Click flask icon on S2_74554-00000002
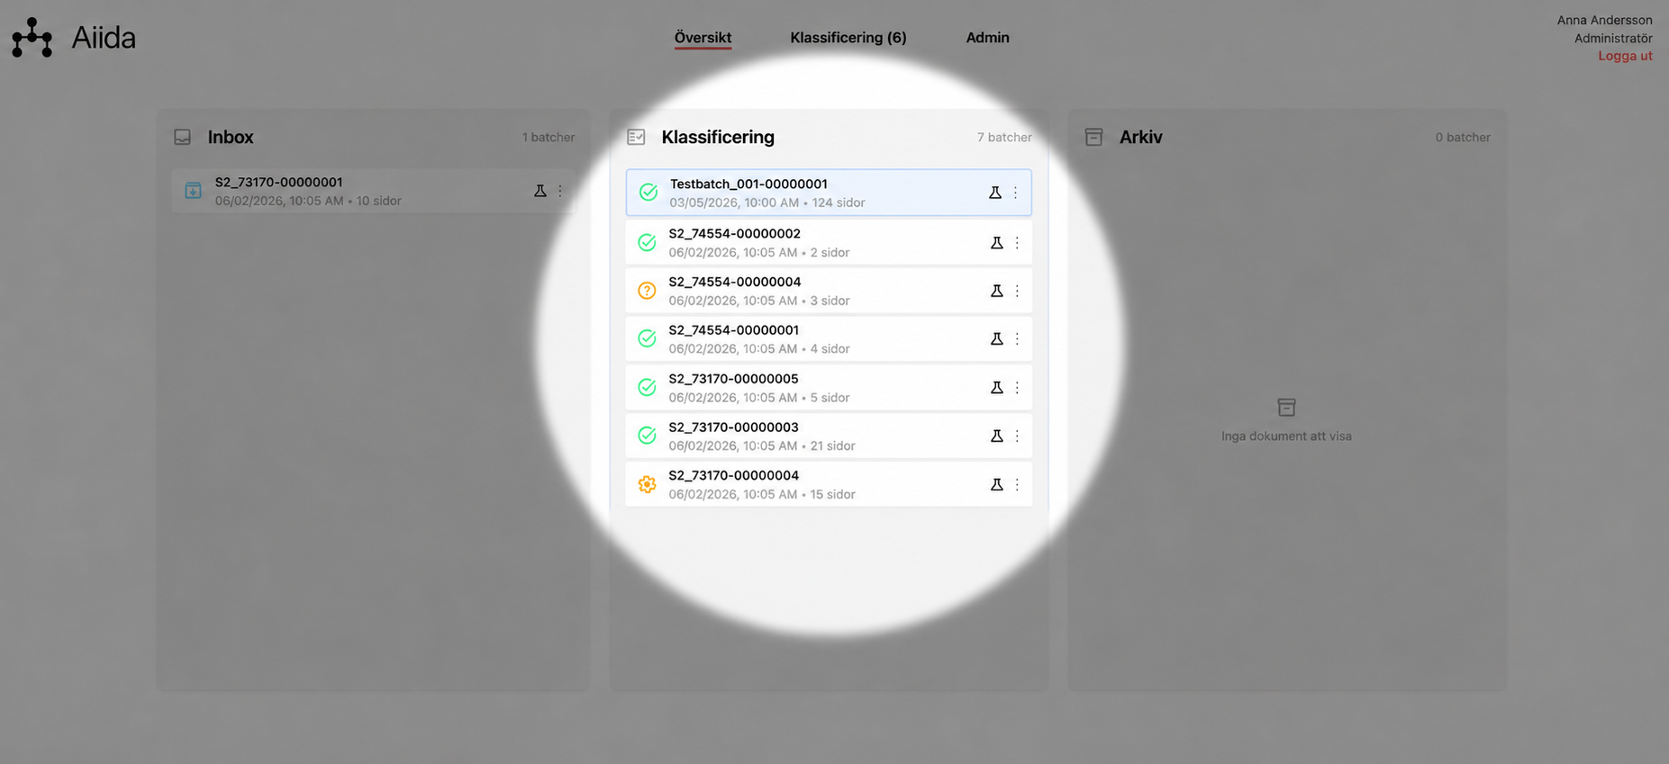This screenshot has height=764, width=1669. point(997,243)
